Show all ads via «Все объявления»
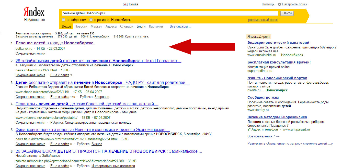 [260, 136]
